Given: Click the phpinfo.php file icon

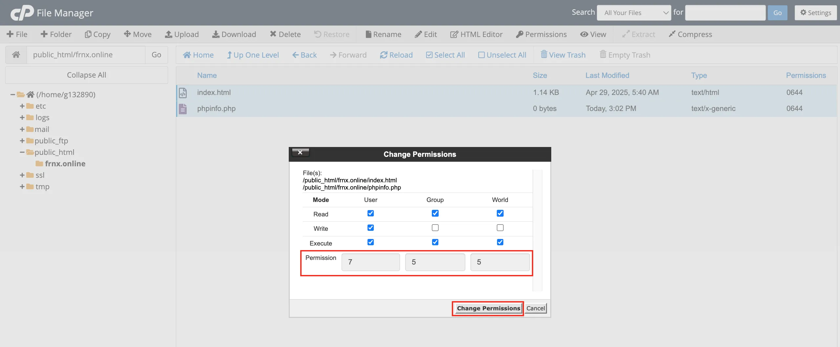Looking at the screenshot, I should (x=183, y=109).
